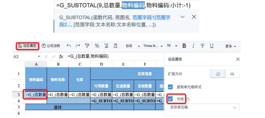
Task: Apply percent format icon
Action: click(97, 46)
